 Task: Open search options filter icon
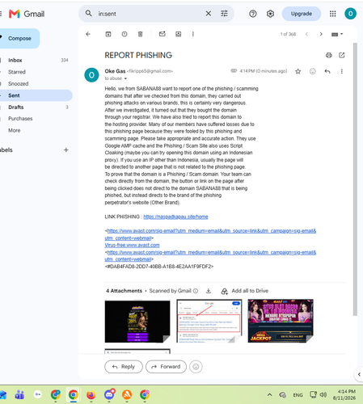224,14
